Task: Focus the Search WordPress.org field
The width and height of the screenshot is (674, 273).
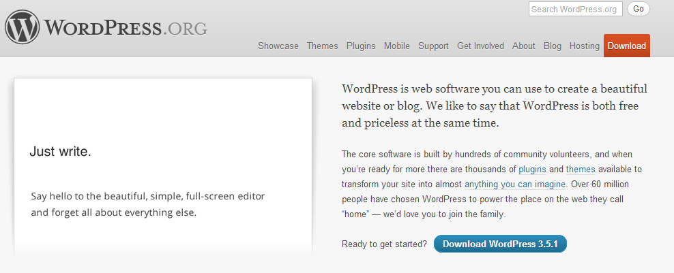Action: pos(574,9)
